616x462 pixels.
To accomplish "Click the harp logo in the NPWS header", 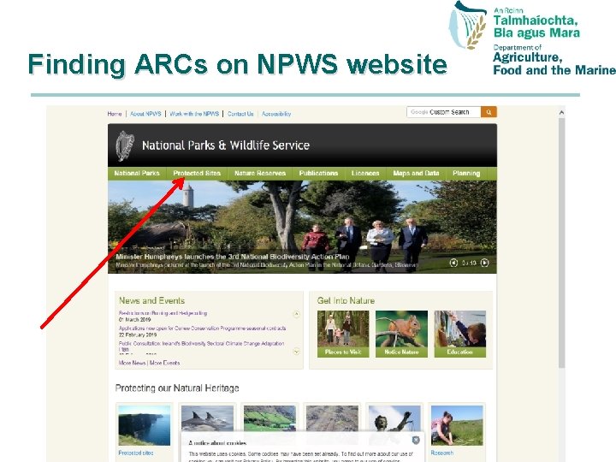I will tap(125, 145).
